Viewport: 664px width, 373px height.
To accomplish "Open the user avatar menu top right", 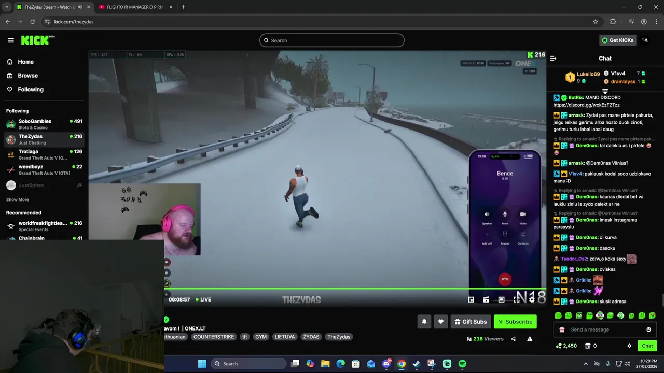I will pyautogui.click(x=645, y=40).
